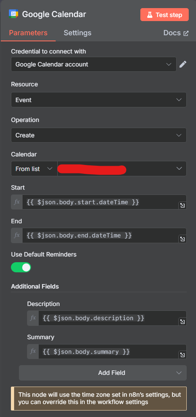This screenshot has height=417, width=196.
Task: Open the Operation dropdown showing Create
Action: [x=99, y=135]
